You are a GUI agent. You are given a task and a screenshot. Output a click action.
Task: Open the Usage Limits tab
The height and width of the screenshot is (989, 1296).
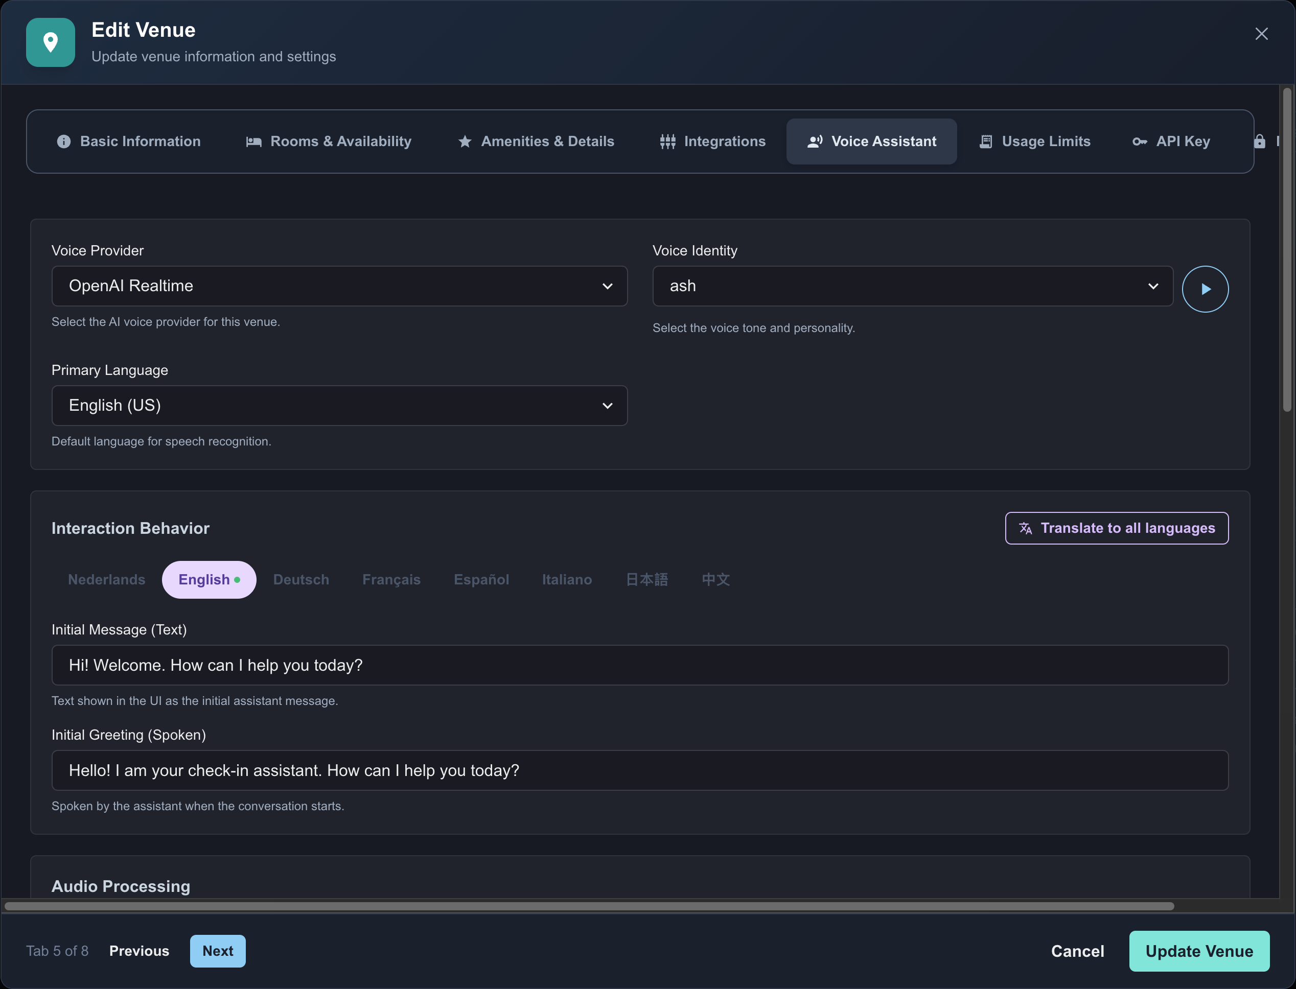click(1034, 142)
